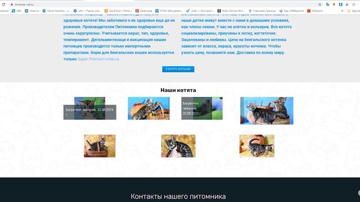The height and width of the screenshot is (202, 360).
Task: Open the Орфограф bookmark
Action: (144, 11)
